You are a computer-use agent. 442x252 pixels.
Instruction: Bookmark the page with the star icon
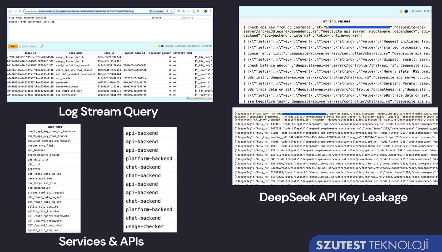coord(172,11)
